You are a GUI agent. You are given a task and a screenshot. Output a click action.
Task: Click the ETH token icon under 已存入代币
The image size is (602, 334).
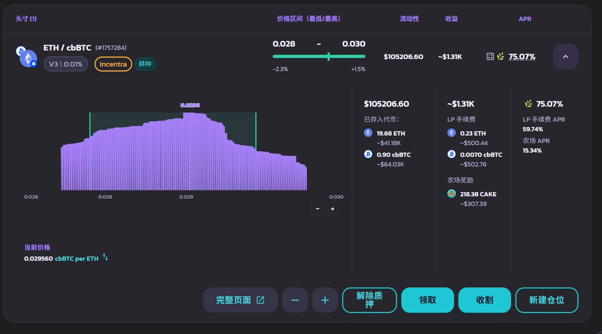pyautogui.click(x=367, y=133)
